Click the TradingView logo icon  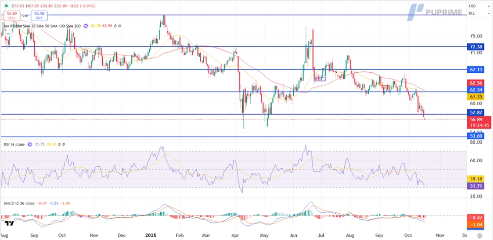(x=8, y=222)
